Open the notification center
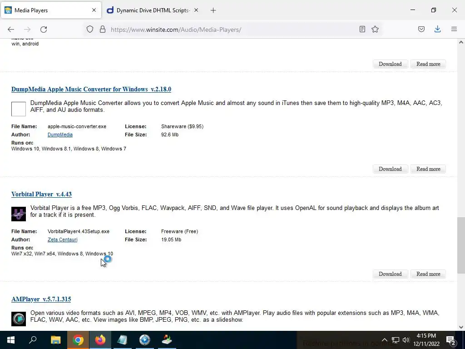 tap(451, 340)
